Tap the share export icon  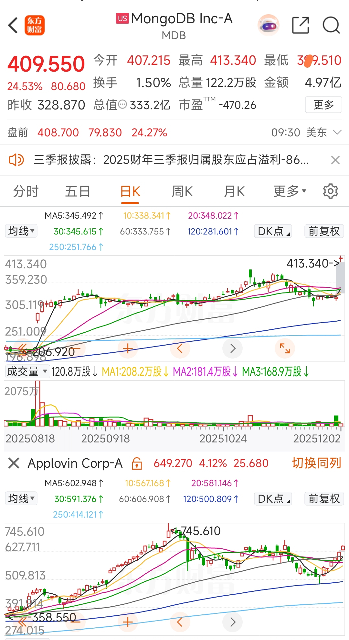301,25
